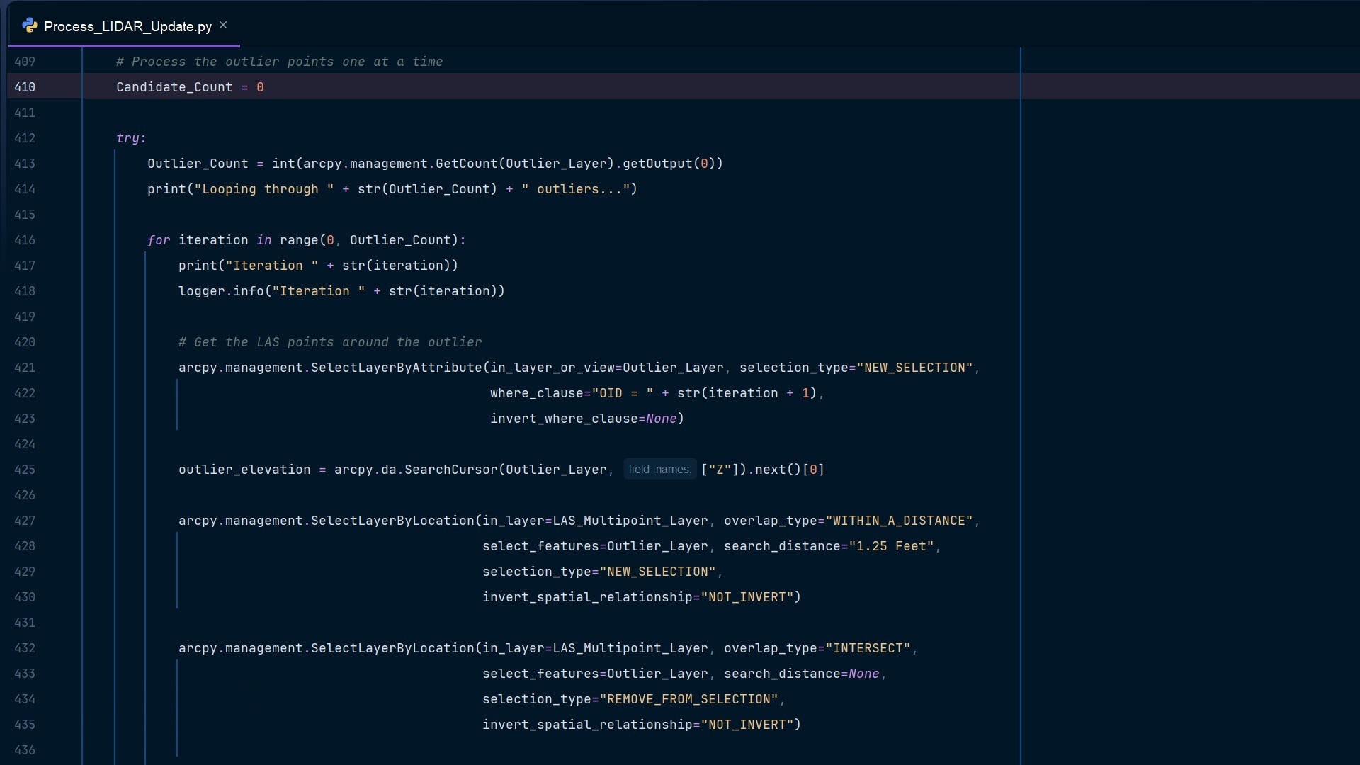Click 'print("Iteration "' on line 417
The height and width of the screenshot is (765, 1360).
pyautogui.click(x=249, y=266)
